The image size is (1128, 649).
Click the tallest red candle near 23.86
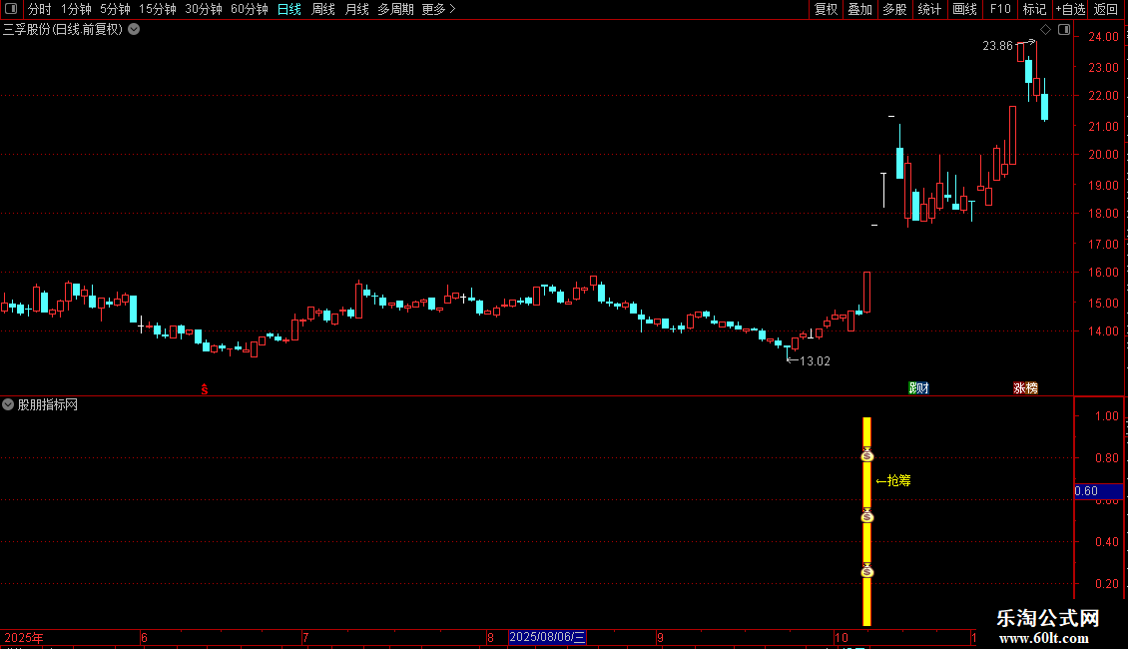point(1012,135)
